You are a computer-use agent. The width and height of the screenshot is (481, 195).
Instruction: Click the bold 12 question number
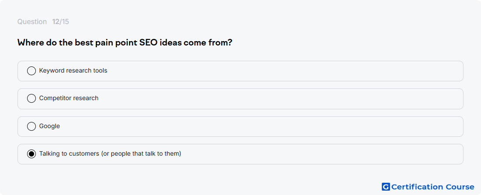(56, 22)
